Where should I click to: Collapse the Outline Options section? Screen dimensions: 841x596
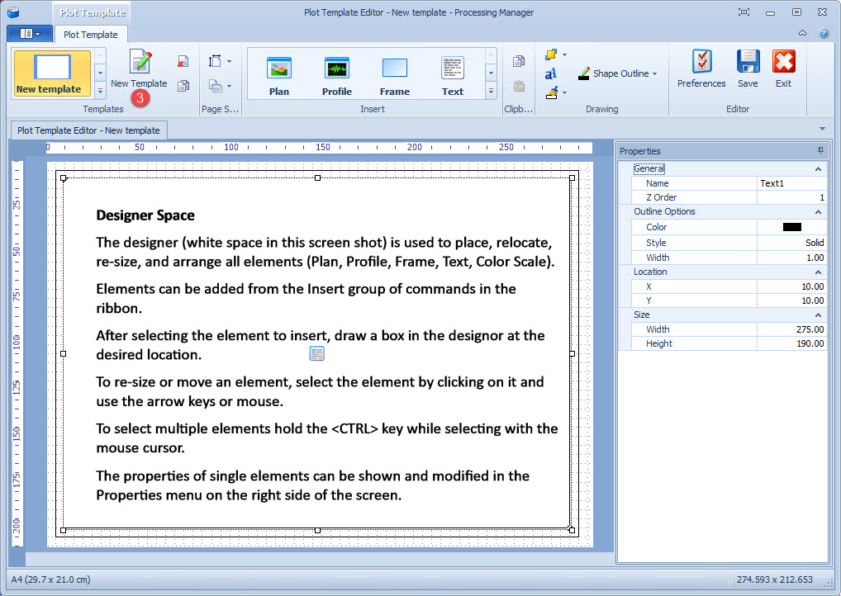pyautogui.click(x=818, y=211)
